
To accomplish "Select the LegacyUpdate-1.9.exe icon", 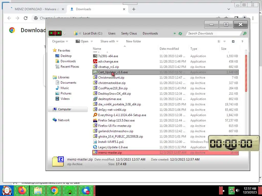I will pos(95,147).
